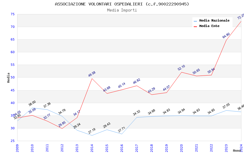Screen dimensions: 244x158
Task: Click the 60 value on the y-axis
Action: click(x=13, y=52)
